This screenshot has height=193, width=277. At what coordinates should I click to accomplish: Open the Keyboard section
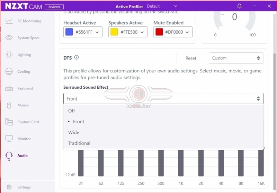pos(25,88)
